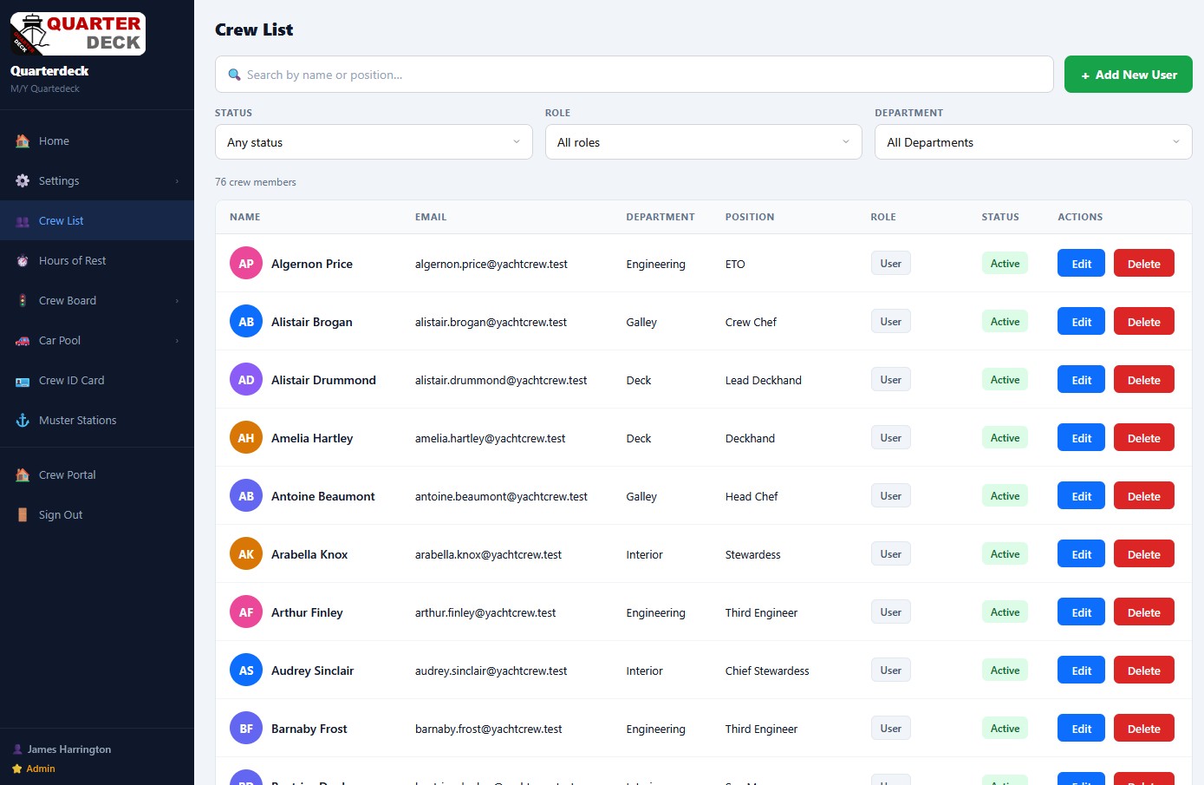Click the Crew List people icon

[23, 221]
